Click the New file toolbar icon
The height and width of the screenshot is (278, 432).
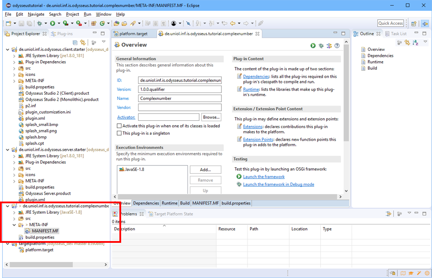[x=8, y=23]
